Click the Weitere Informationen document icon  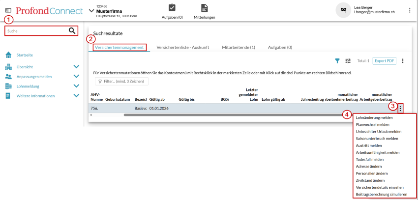(x=8, y=96)
